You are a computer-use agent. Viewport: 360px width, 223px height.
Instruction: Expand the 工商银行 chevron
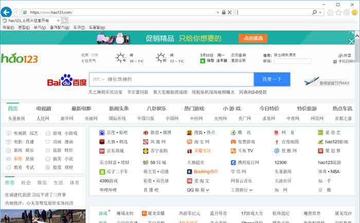click(251, 190)
